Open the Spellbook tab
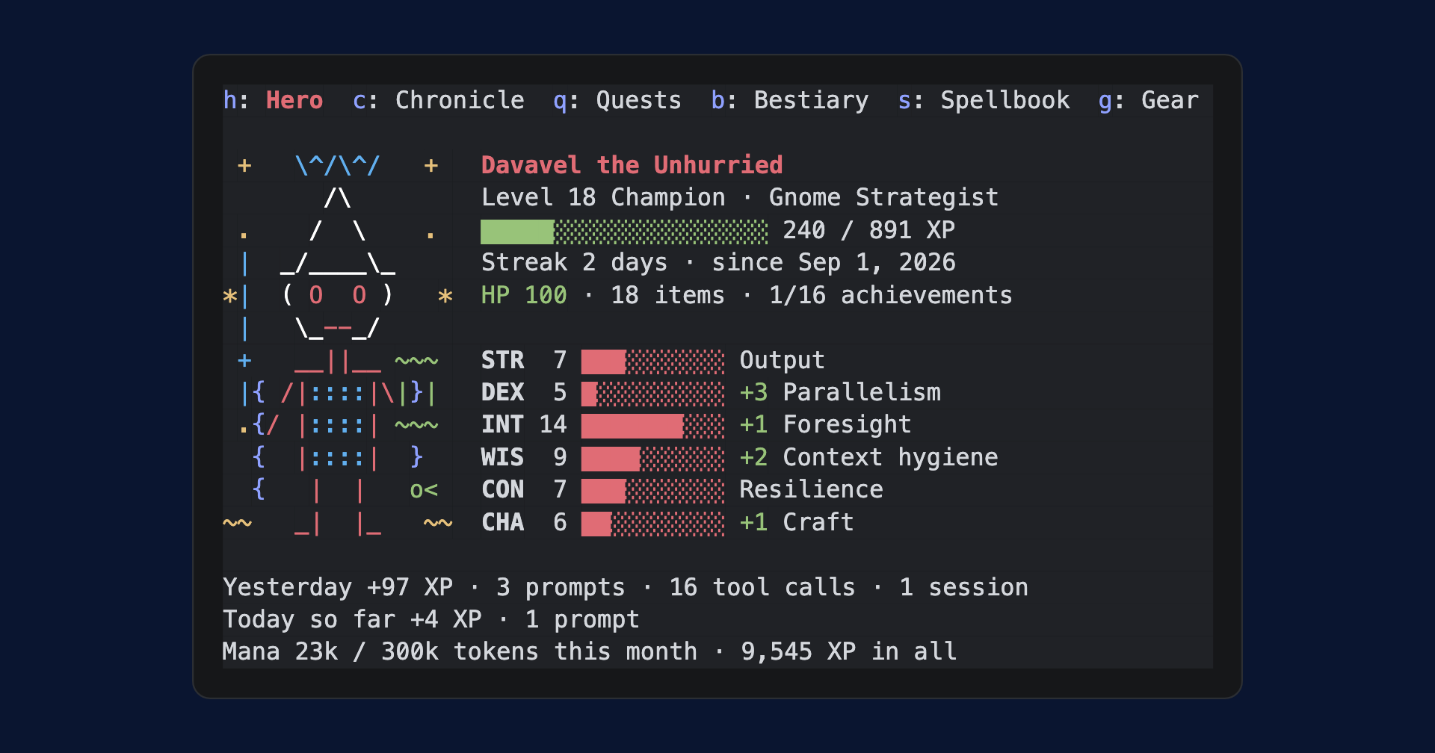The width and height of the screenshot is (1435, 753). (x=984, y=100)
